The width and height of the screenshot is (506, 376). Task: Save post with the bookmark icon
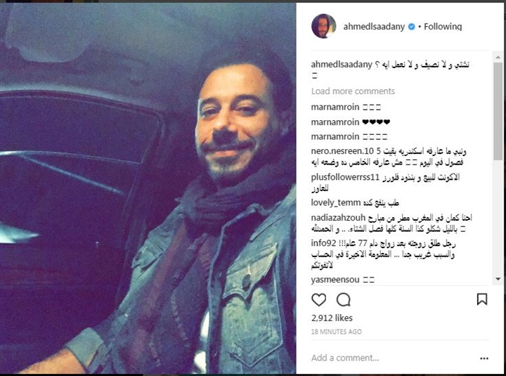482,299
